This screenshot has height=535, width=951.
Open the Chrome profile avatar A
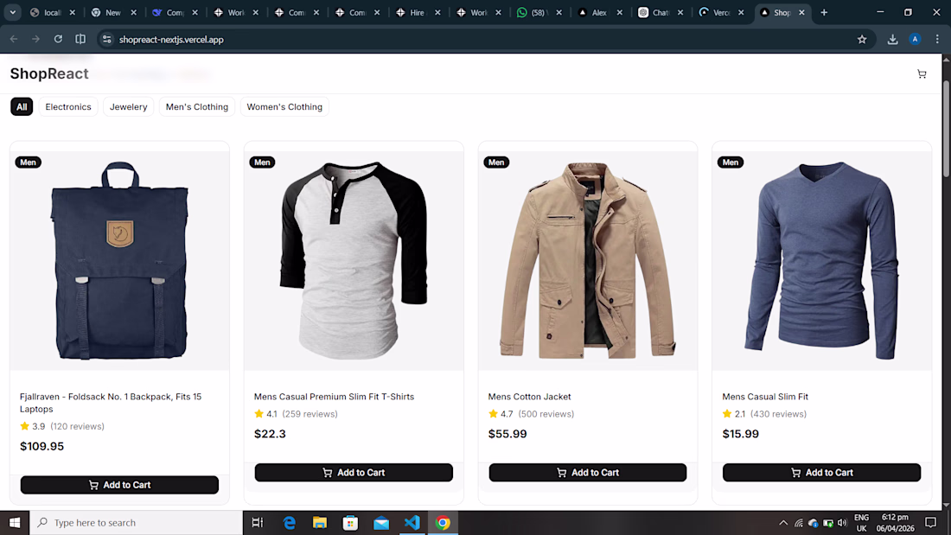915,40
